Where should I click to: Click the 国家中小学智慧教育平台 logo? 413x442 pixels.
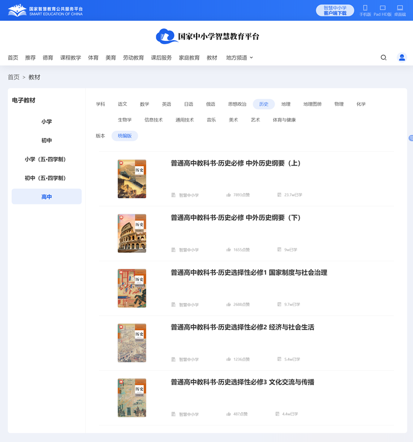click(206, 36)
